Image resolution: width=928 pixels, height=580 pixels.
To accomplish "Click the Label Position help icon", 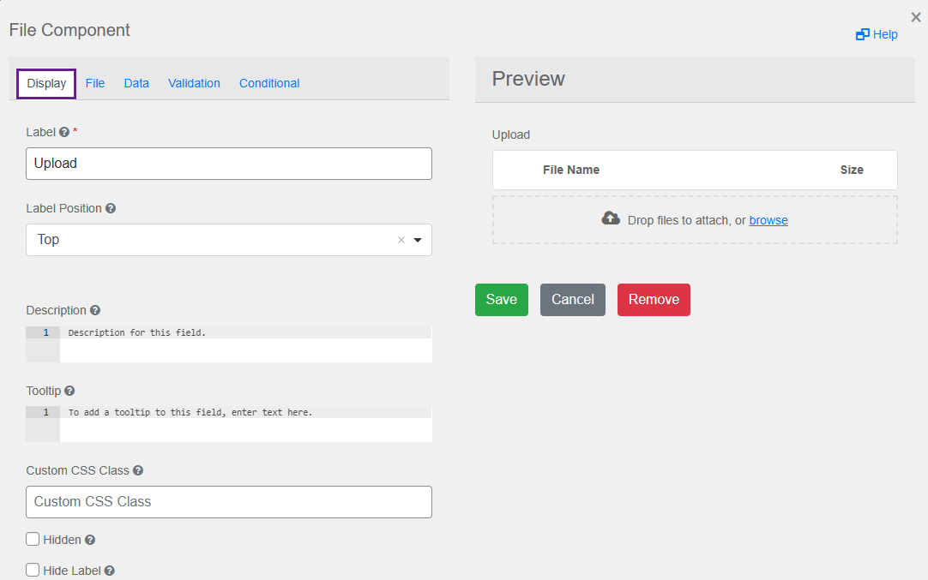I will 111,208.
